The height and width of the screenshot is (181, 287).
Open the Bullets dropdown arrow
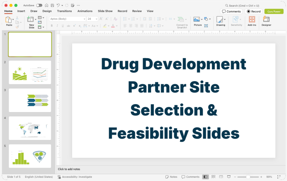pyautogui.click(x=129, y=19)
